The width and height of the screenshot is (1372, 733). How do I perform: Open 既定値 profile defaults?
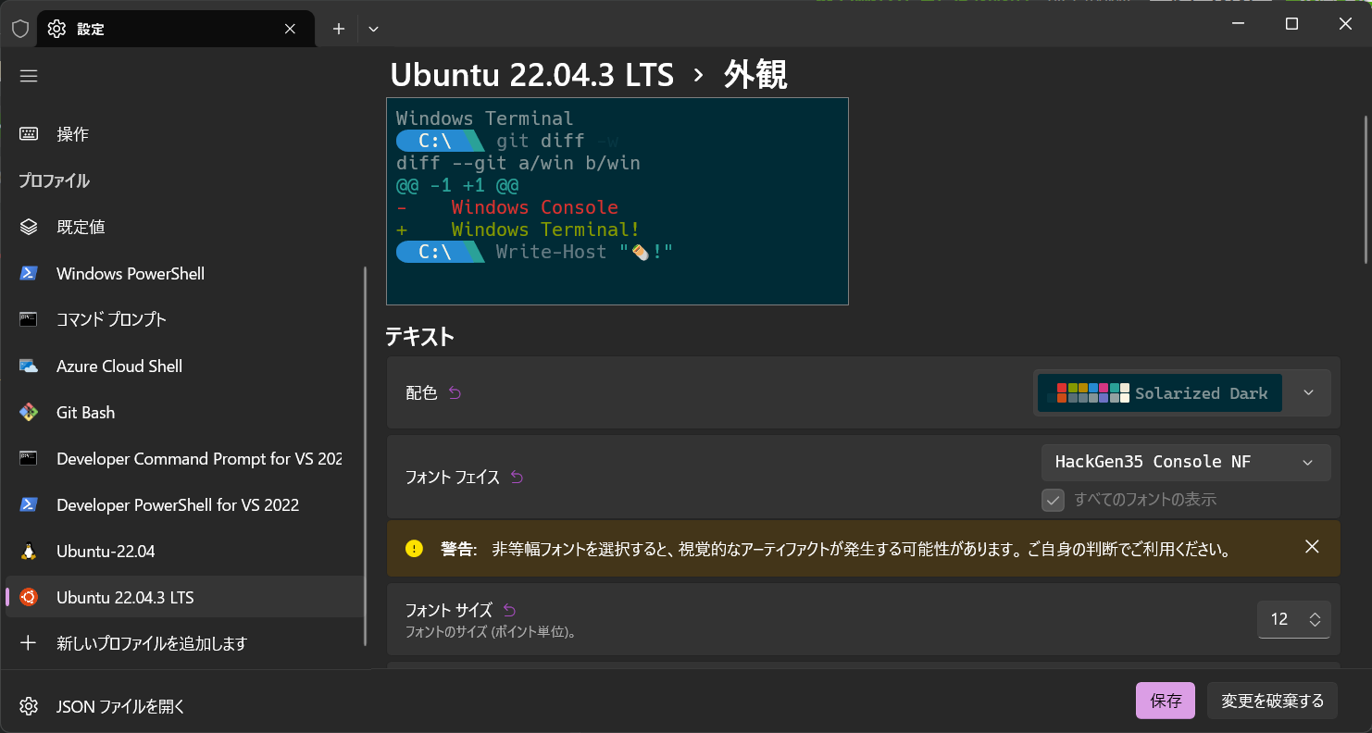pos(185,227)
